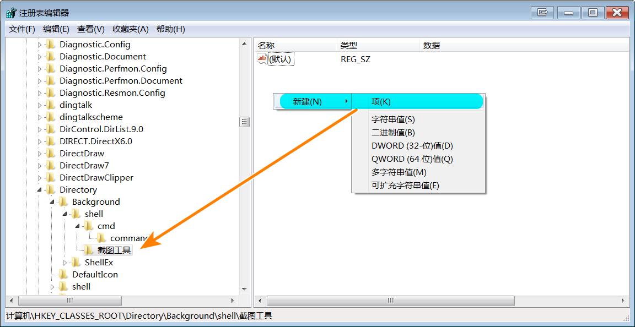
Task: Click the Diagnostic.Perfmon.Config folder icon
Action: tap(50, 68)
